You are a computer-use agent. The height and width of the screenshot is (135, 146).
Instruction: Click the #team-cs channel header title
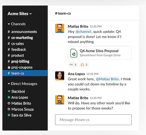63,13
